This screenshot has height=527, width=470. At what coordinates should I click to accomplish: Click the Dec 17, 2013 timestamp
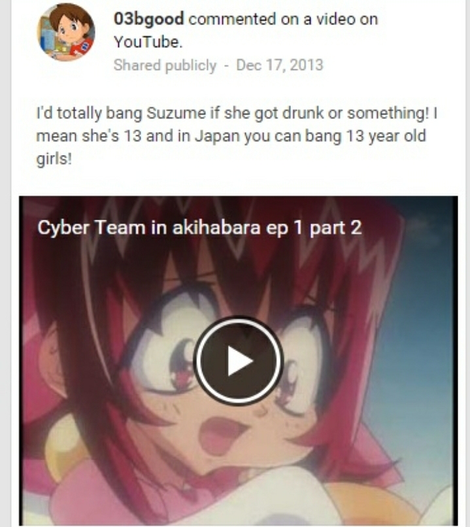(x=280, y=65)
